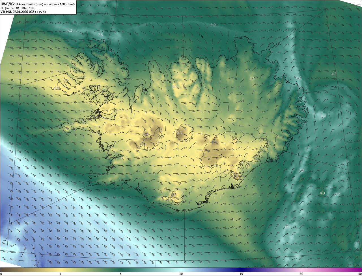Click the 'VT: Mið. 07.01.2026 09Z (+15 h)' line
Image resolution: width=362 pixels, height=276 pixels.
(x=23, y=12)
